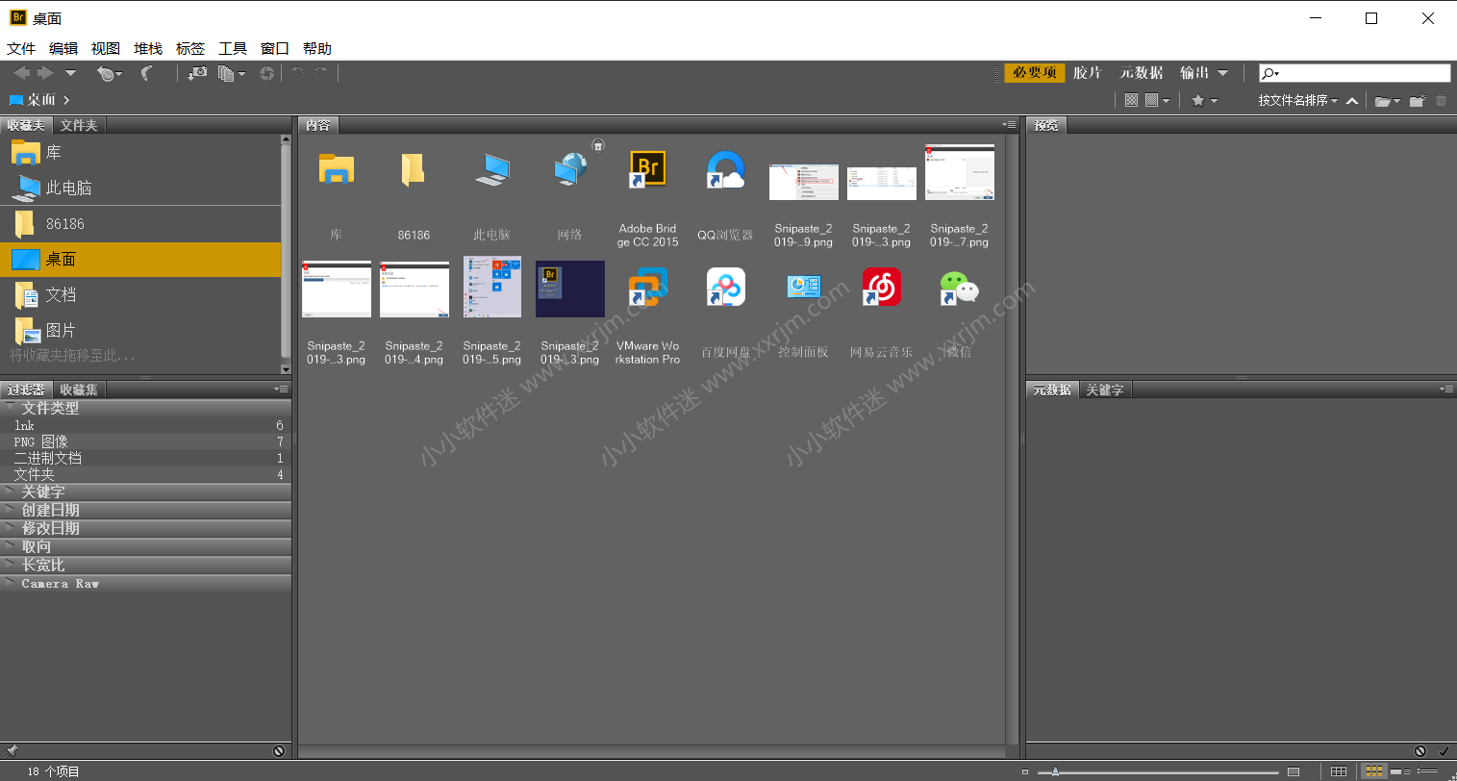Select the 元数据 workspace
This screenshot has height=781, width=1457.
click(x=1141, y=73)
